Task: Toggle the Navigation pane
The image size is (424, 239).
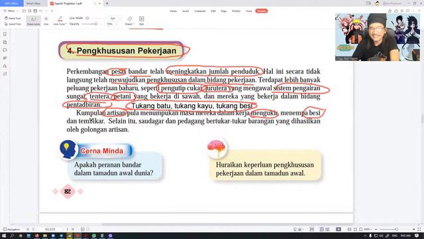Action: tap(11, 229)
